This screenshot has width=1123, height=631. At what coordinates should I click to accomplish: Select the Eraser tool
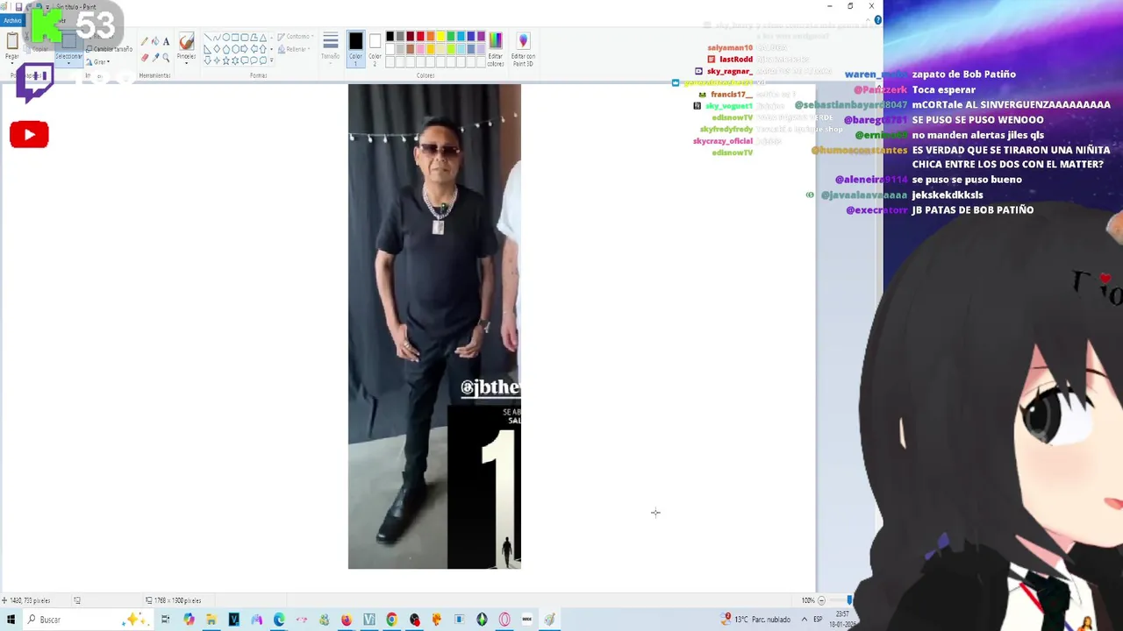[145, 58]
